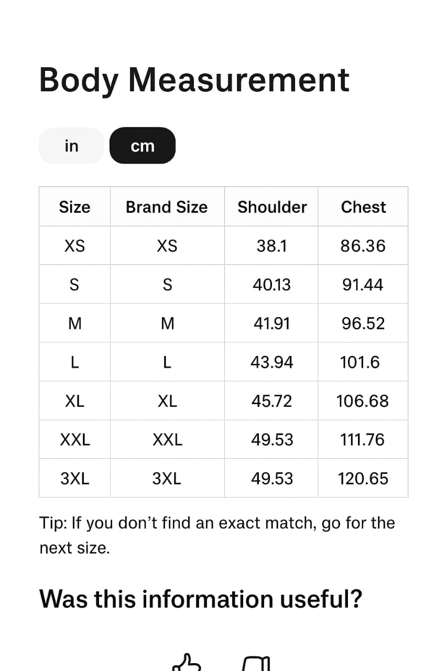The height and width of the screenshot is (671, 447).
Task: Select the M size row
Action: pos(74,323)
